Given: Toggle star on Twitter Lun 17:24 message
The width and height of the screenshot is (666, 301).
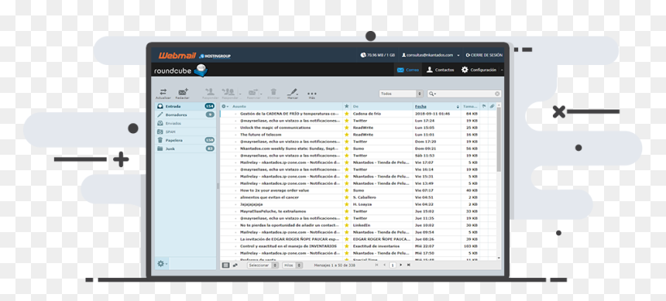Looking at the screenshot, I should click(x=347, y=121).
